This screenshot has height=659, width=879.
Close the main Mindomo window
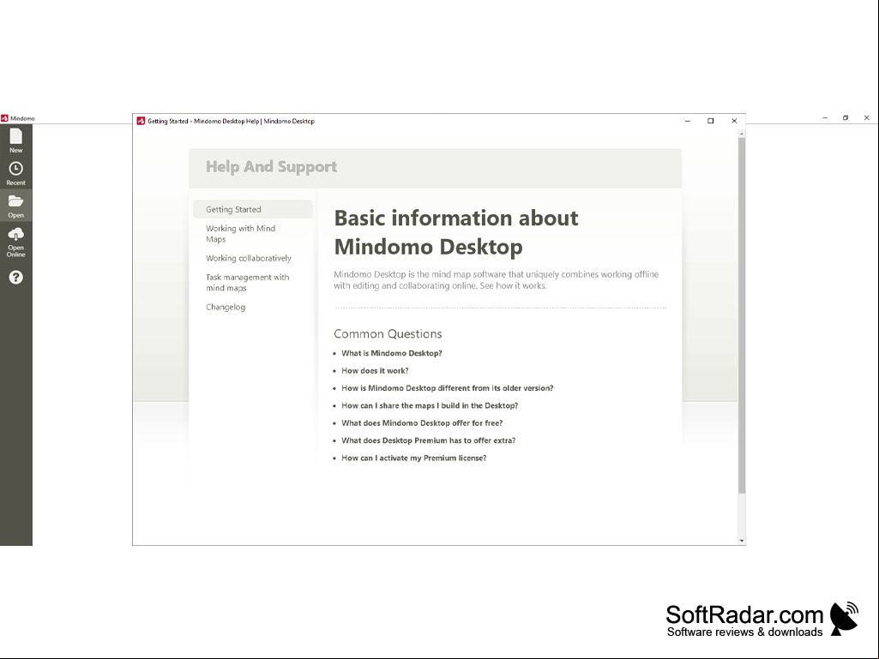[x=867, y=117]
